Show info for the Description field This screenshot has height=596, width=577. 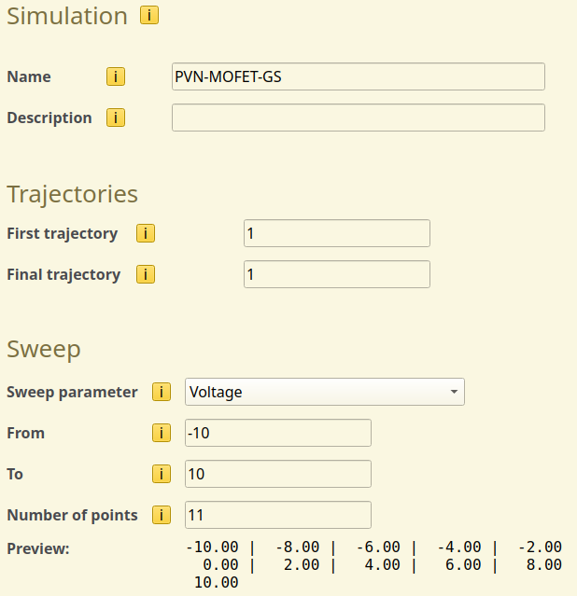tap(116, 118)
